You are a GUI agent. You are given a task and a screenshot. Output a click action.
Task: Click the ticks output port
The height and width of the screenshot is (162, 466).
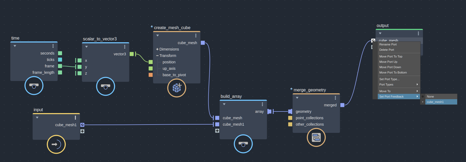60,60
